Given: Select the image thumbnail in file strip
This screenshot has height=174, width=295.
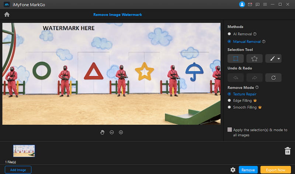Looking at the screenshot, I should [24, 151].
